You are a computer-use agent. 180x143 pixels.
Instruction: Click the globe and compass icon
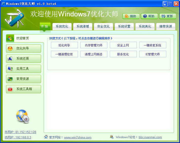coord(23,116)
